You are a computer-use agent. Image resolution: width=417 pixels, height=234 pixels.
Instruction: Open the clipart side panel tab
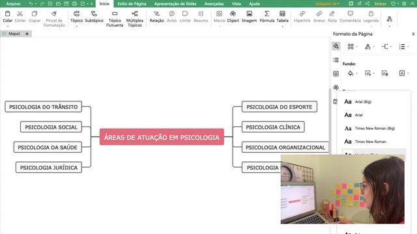coord(336,87)
